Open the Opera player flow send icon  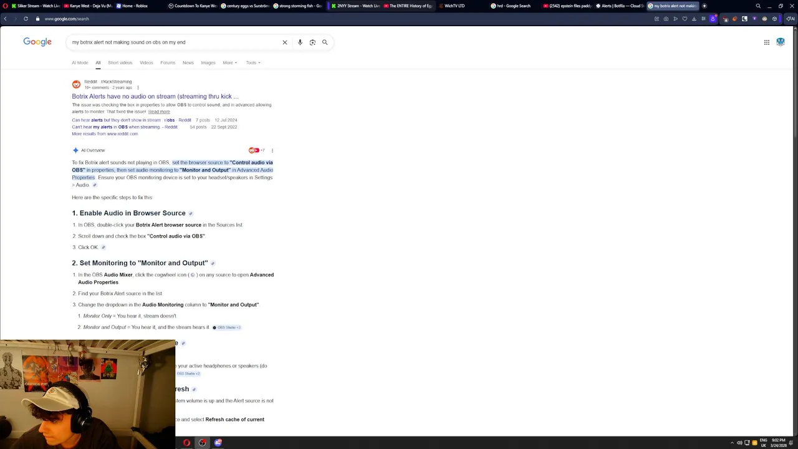pyautogui.click(x=675, y=19)
